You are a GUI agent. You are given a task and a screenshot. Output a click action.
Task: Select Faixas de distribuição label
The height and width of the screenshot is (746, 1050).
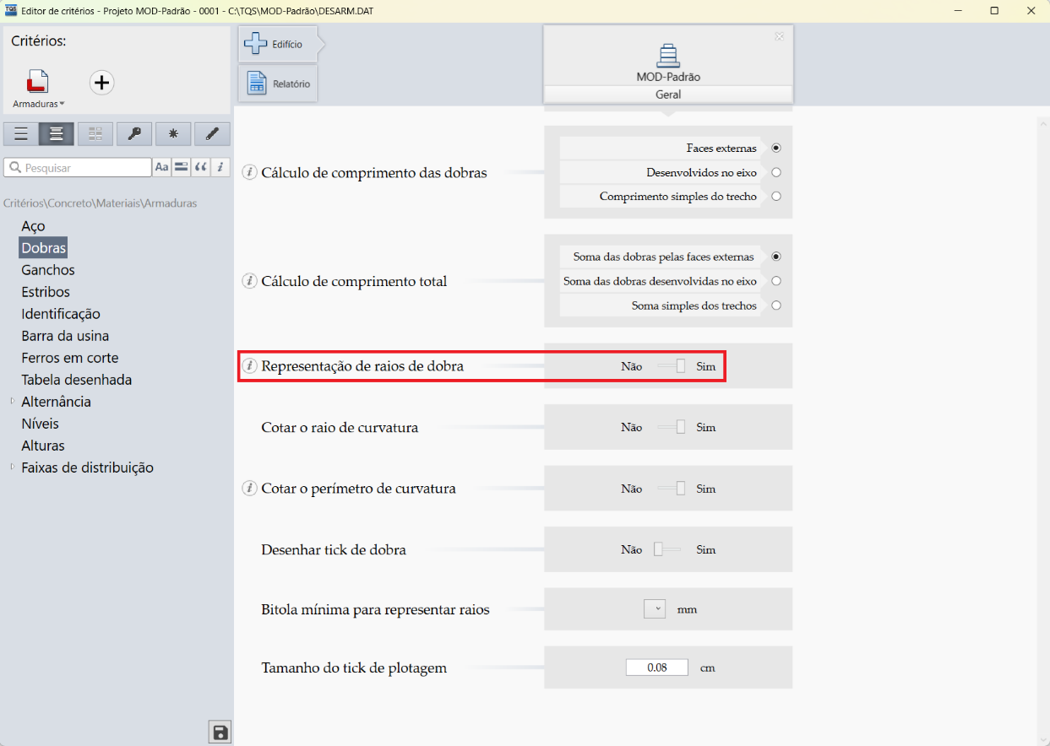pos(87,468)
